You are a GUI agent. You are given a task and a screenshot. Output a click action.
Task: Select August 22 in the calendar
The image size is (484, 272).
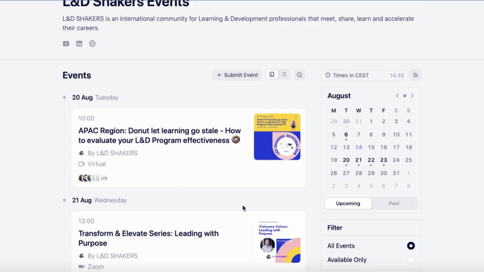[371, 160]
